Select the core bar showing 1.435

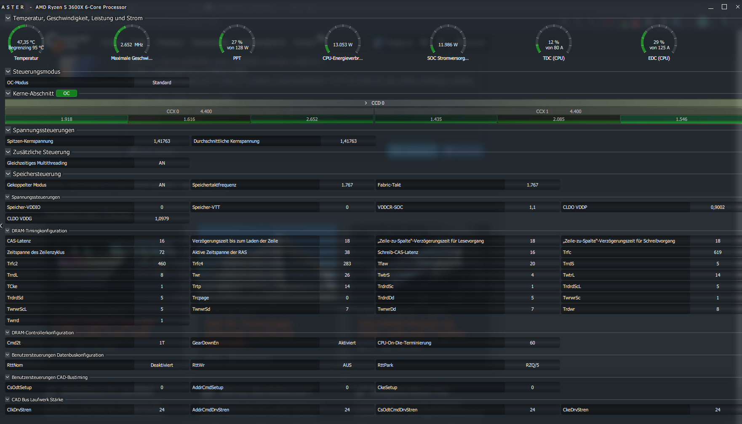[436, 120]
